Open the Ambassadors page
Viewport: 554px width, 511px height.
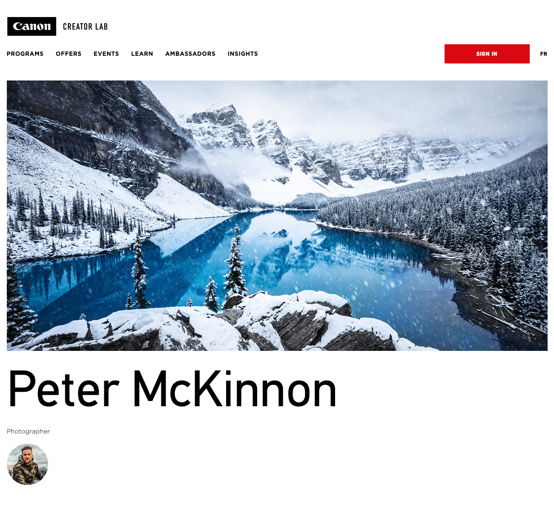coord(190,54)
